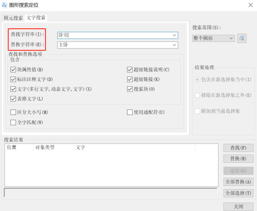This screenshot has height=211, width=257.
Task: Click the 全部替换(A) button
Action: pyautogui.click(x=238, y=182)
